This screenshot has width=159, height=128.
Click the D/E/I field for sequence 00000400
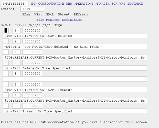(x=6, y=63)
